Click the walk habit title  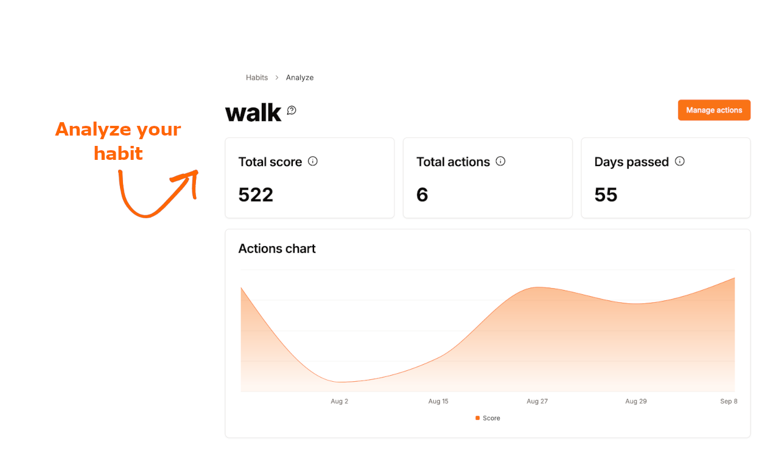pyautogui.click(x=253, y=112)
